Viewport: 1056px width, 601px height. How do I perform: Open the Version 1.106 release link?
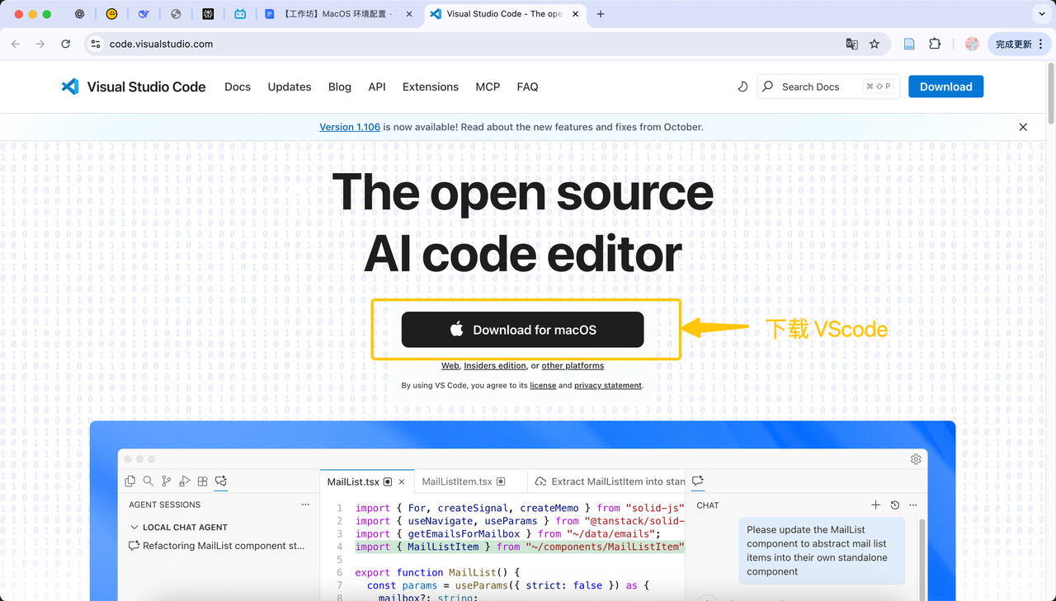(350, 127)
